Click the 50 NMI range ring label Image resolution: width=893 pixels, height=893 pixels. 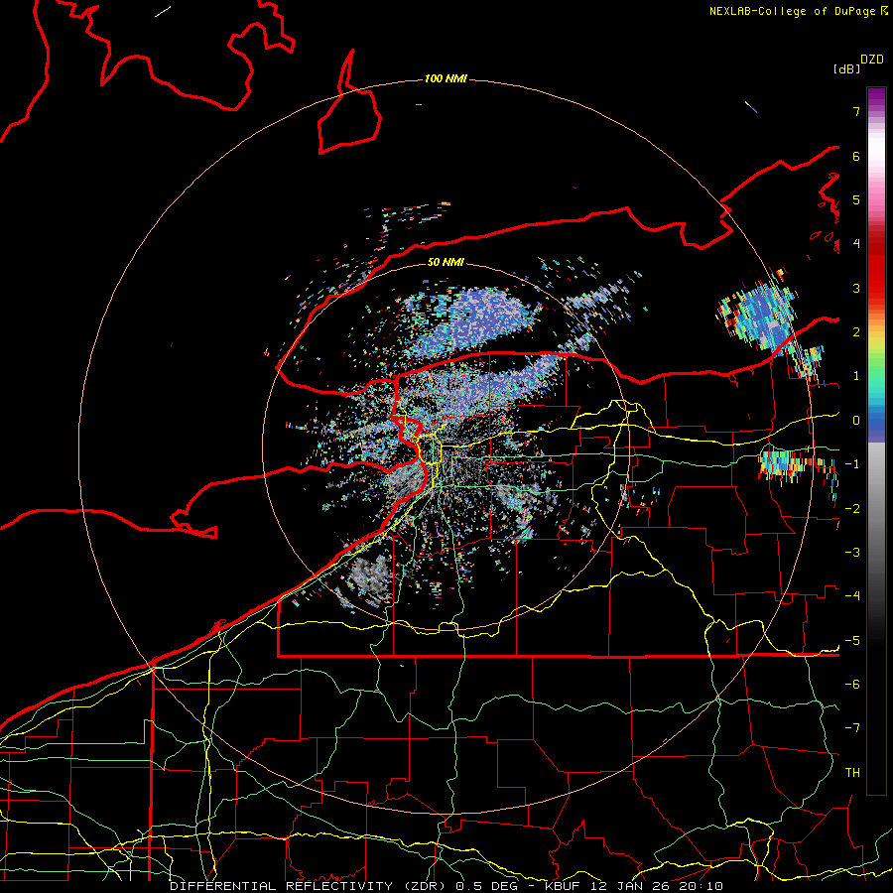pos(446,262)
